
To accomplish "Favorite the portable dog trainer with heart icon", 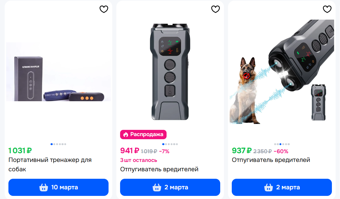I will tap(104, 9).
